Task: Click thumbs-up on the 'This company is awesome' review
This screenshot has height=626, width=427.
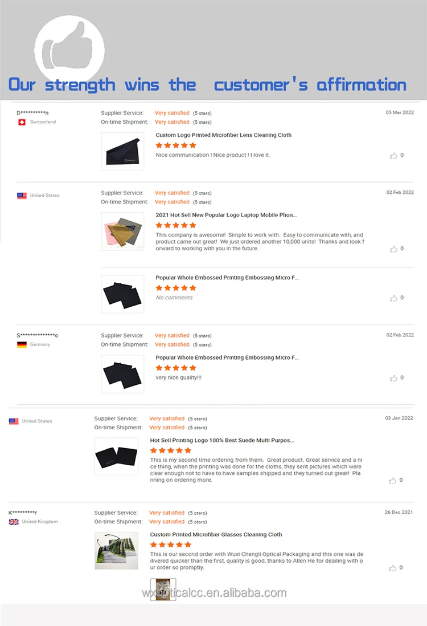Action: click(x=393, y=249)
